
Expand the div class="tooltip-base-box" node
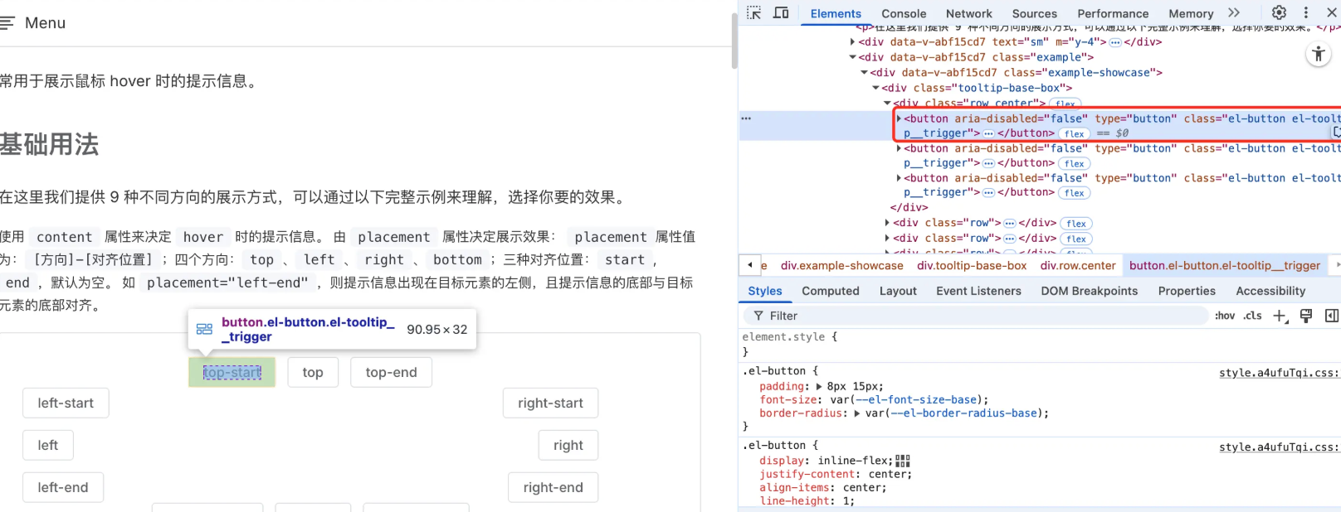pyautogui.click(x=875, y=88)
